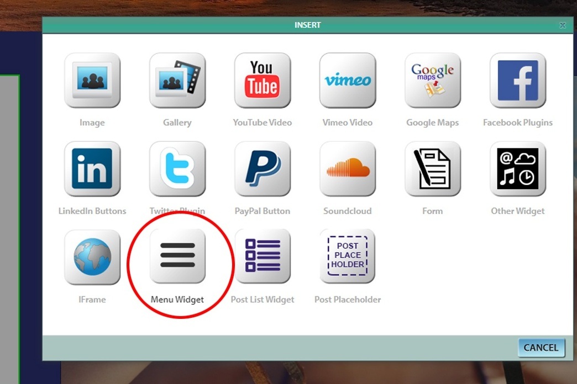Select the Gallery widget icon
This screenshot has height=384, width=577.
[177, 80]
